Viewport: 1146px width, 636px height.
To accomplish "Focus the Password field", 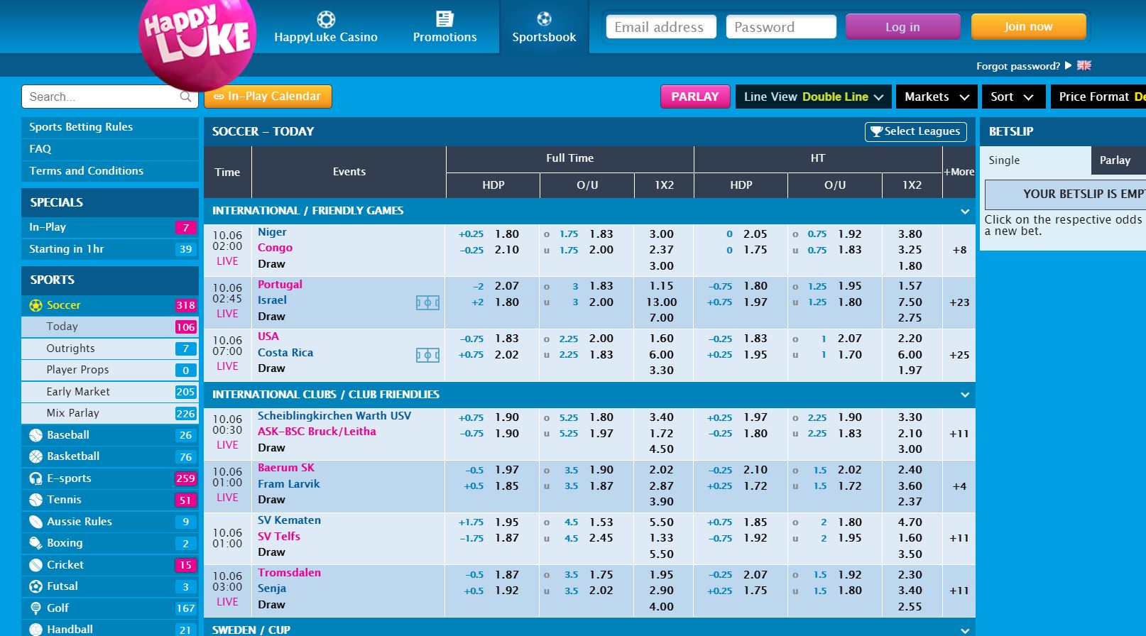I will click(x=781, y=27).
